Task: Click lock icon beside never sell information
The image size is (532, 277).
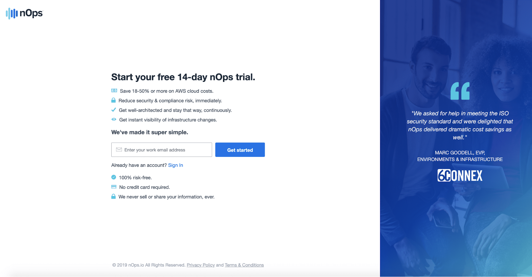Action: coord(113,196)
